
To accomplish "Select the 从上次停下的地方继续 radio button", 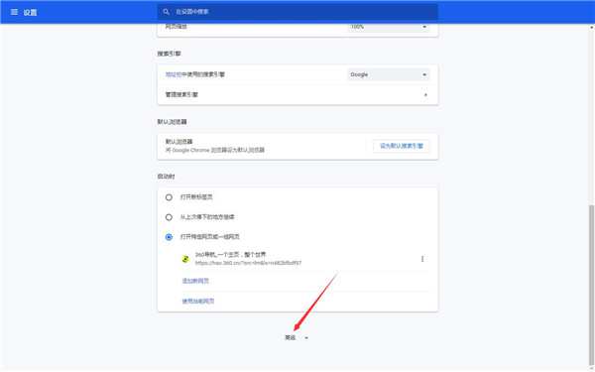I will pos(169,217).
